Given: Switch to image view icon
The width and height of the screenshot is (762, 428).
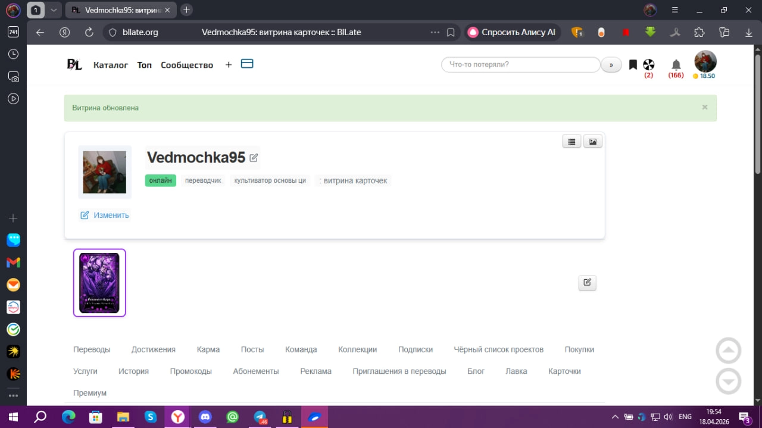Looking at the screenshot, I should (x=593, y=142).
